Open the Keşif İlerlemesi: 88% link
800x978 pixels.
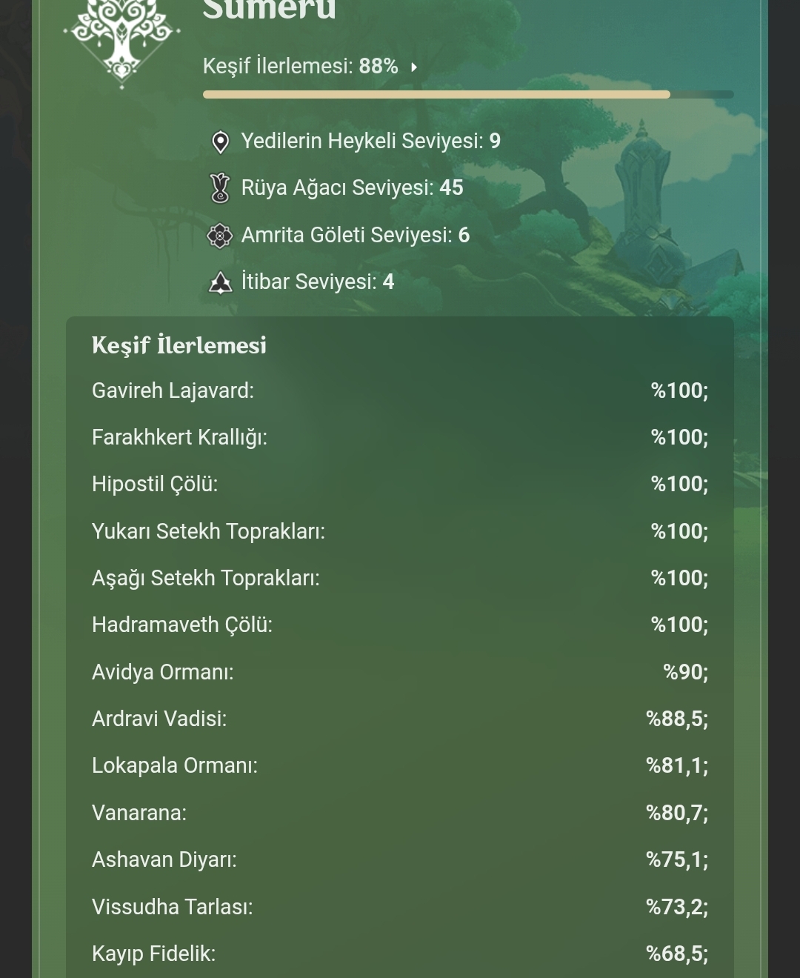tap(301, 67)
